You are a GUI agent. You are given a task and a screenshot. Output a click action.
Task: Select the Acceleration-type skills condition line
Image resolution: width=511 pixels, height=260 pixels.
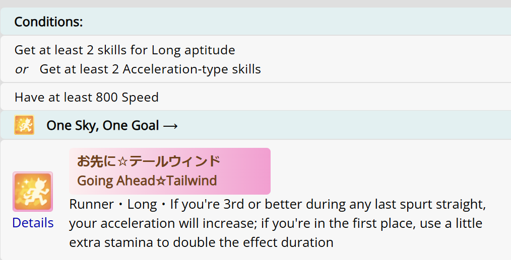pos(150,69)
